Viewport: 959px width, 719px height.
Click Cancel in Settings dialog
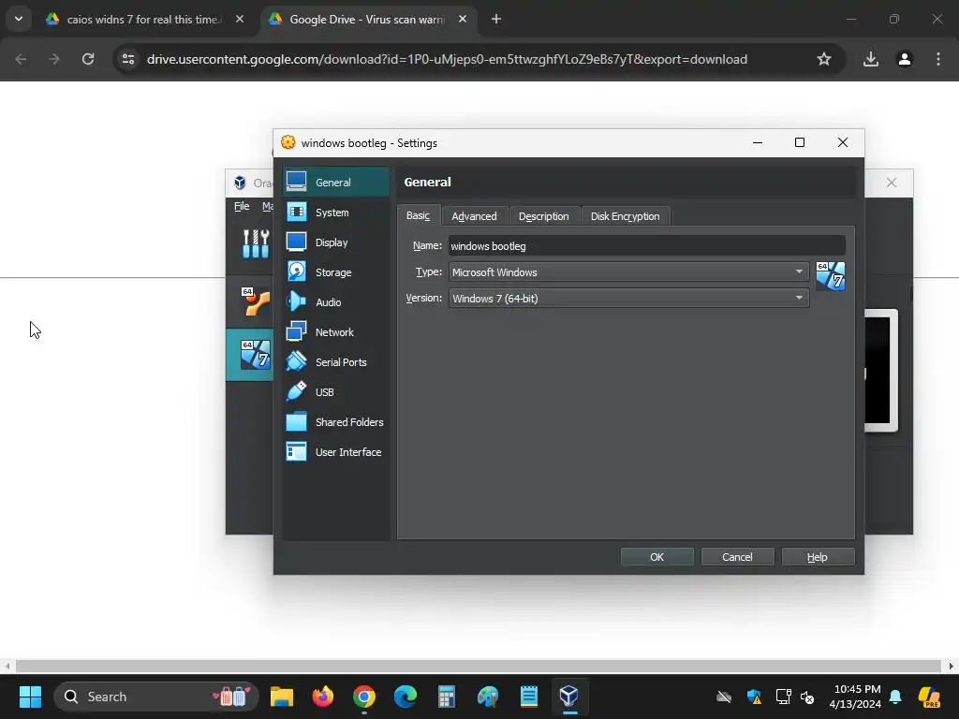(x=737, y=557)
